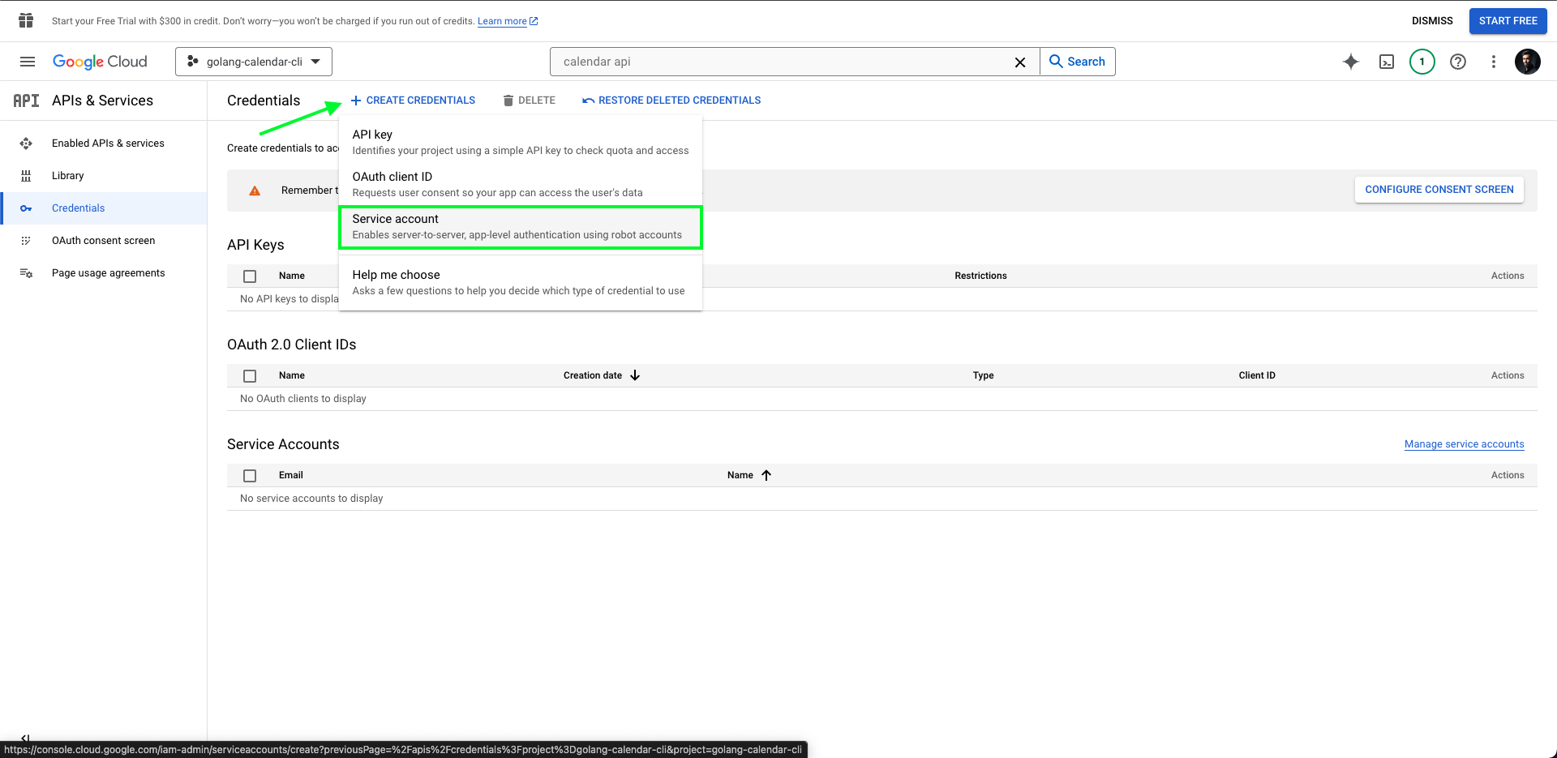The image size is (1557, 758).
Task: Click the DELETE button
Action: tap(529, 101)
